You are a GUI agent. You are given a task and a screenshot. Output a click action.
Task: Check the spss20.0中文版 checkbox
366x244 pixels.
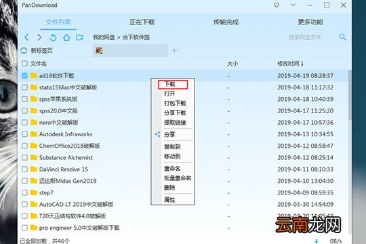(24, 110)
